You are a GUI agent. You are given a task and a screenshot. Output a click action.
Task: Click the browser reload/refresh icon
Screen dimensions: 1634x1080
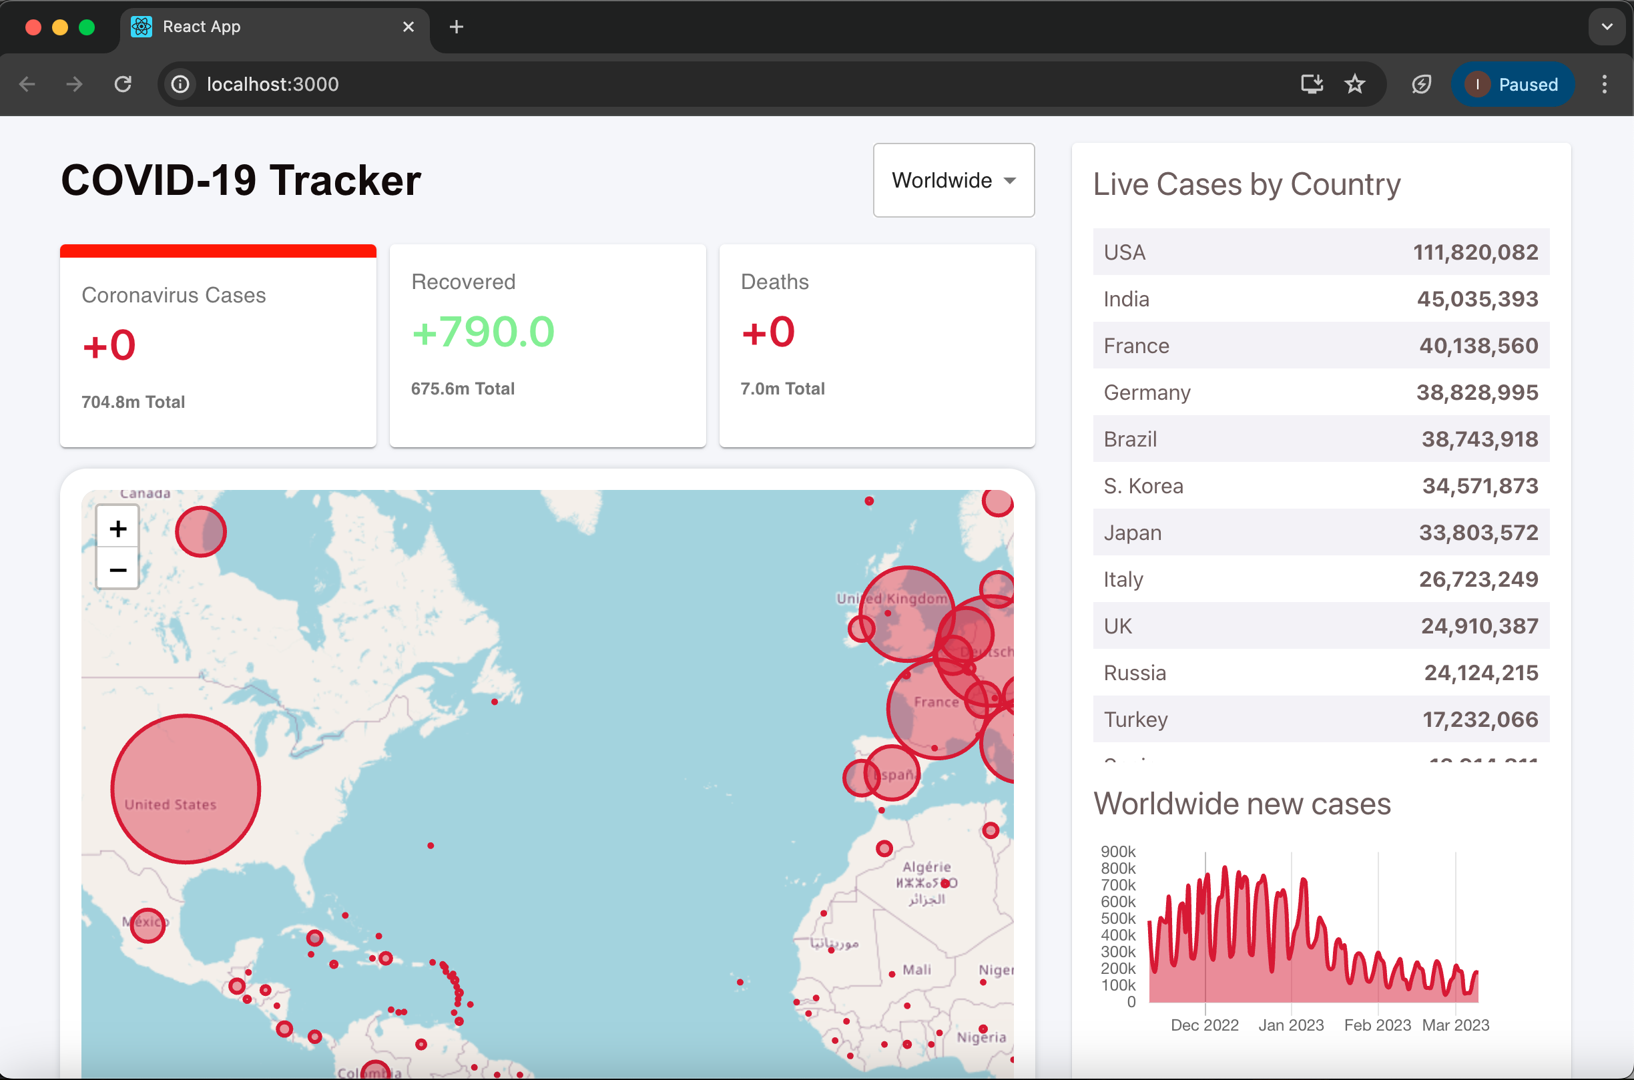click(x=121, y=84)
